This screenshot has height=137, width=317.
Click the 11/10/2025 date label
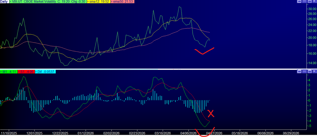pyautogui.click(x=9, y=134)
